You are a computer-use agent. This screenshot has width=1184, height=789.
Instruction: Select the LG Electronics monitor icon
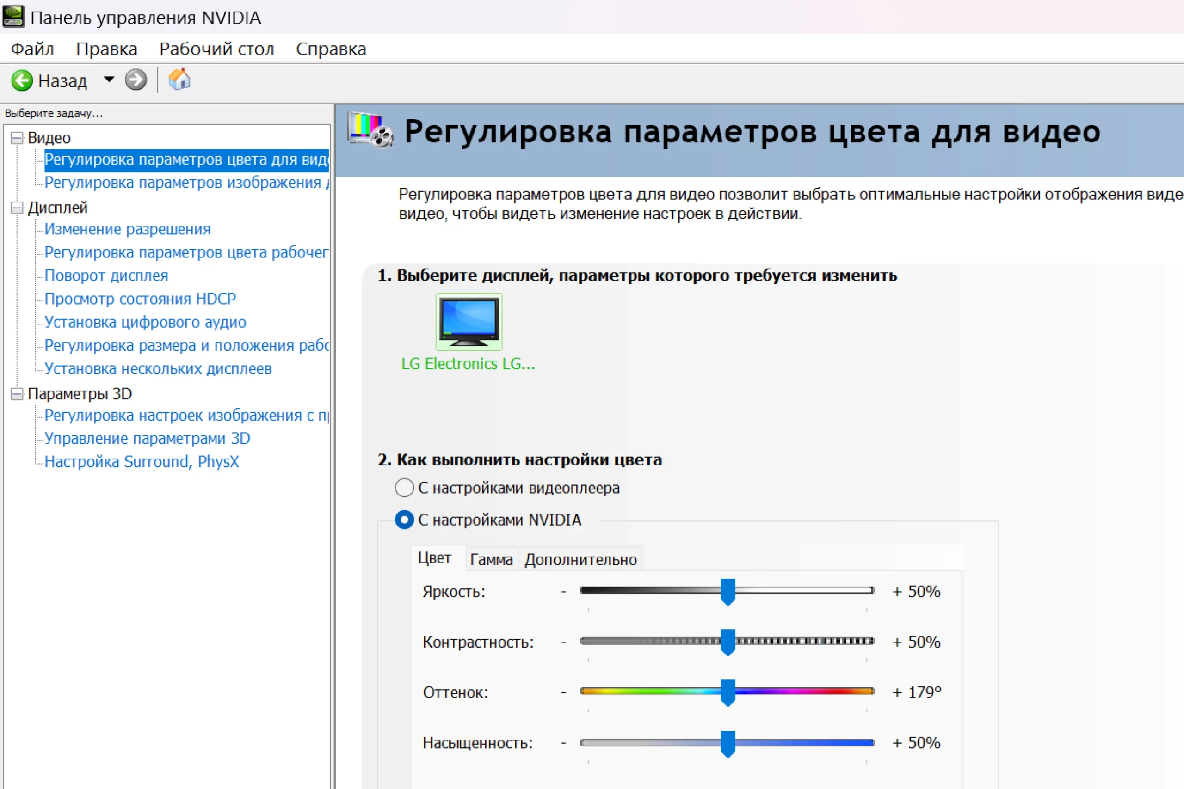tap(468, 322)
